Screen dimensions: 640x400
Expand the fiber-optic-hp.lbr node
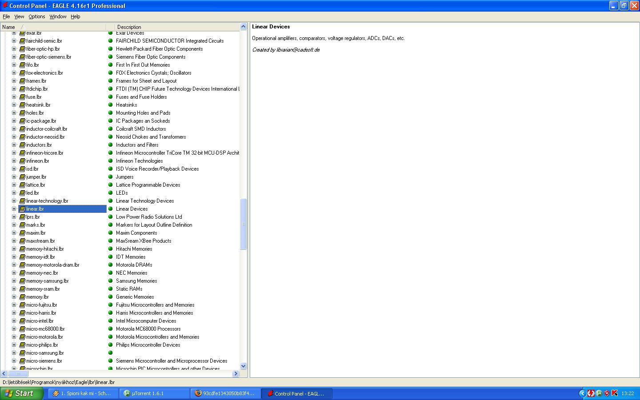click(x=14, y=49)
